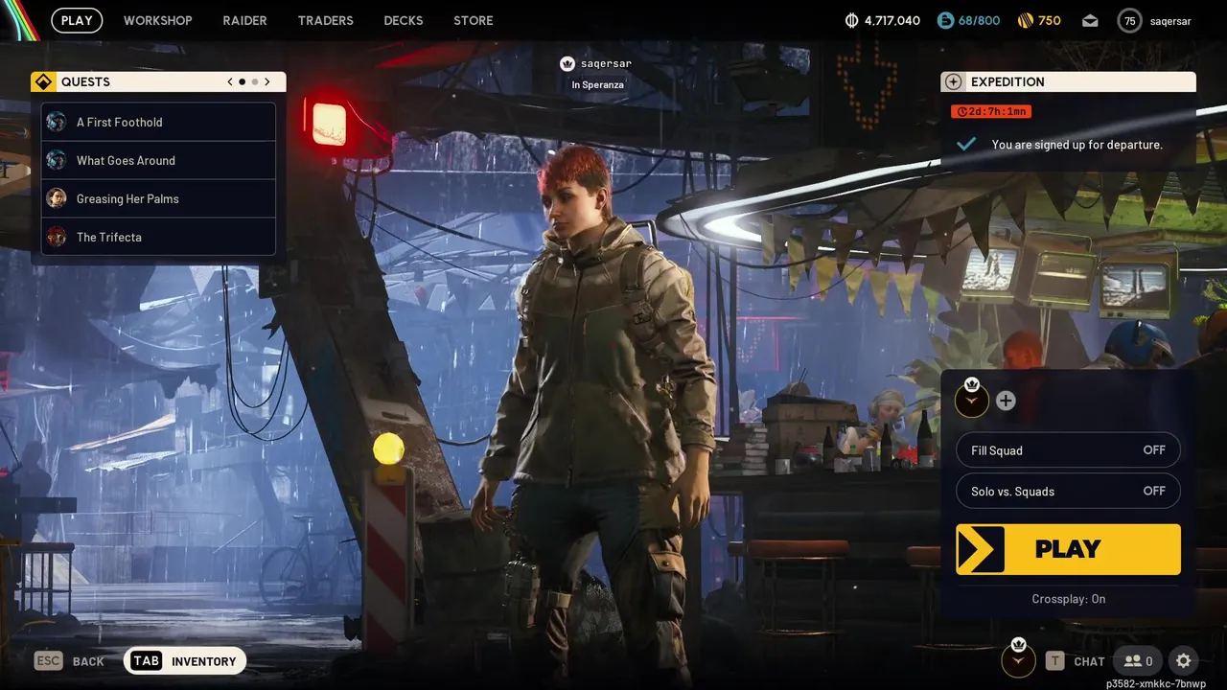Click the level 75 badge

[x=1129, y=21]
